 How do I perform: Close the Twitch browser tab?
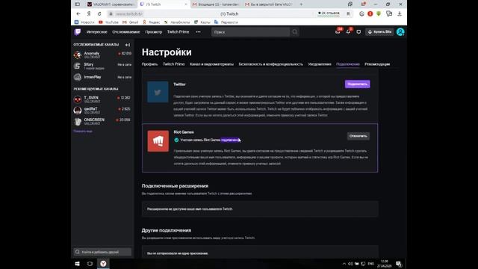click(x=186, y=4)
